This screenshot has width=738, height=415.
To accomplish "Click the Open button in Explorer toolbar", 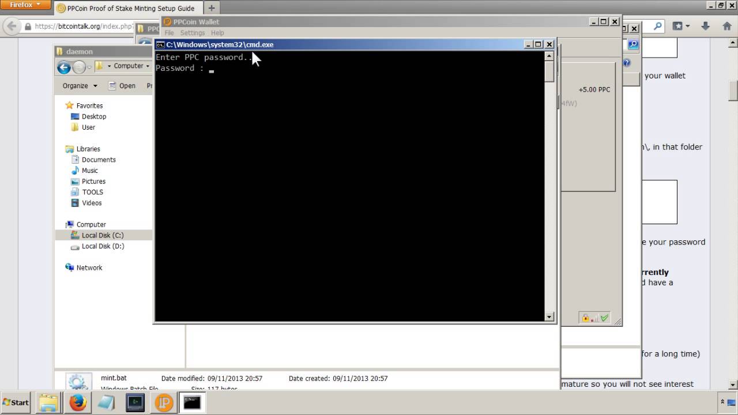I will click(122, 86).
